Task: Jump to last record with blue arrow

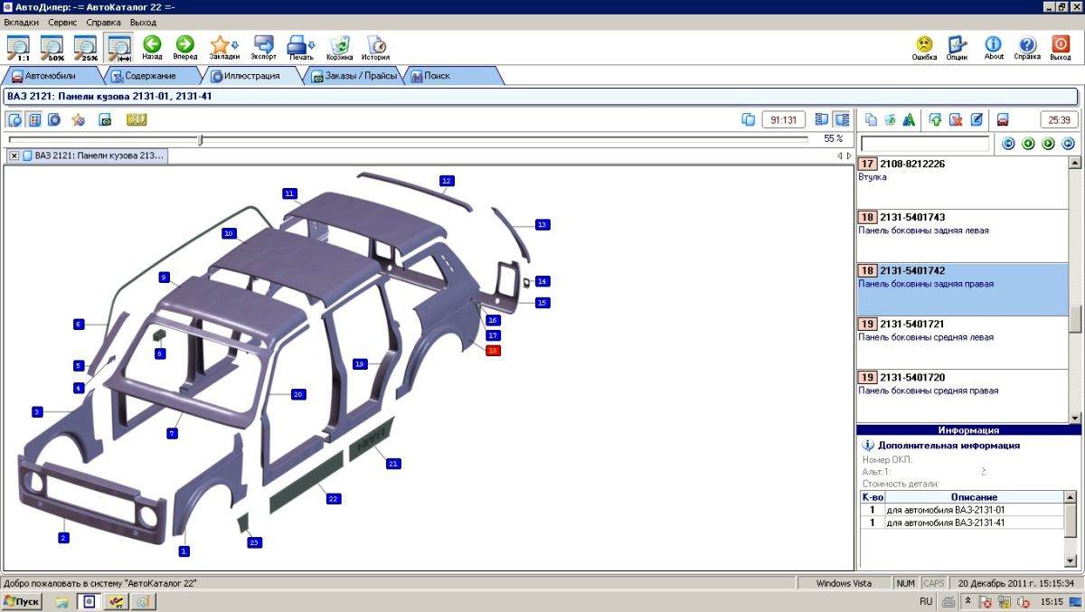Action: [1068, 144]
